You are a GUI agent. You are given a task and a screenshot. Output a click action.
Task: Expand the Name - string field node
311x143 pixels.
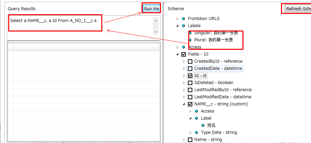pyautogui.click(x=184, y=140)
